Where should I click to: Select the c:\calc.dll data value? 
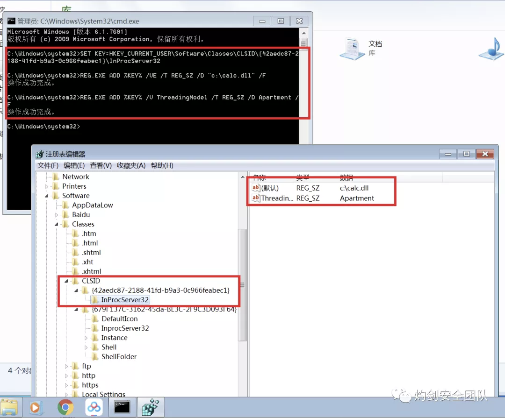click(354, 188)
